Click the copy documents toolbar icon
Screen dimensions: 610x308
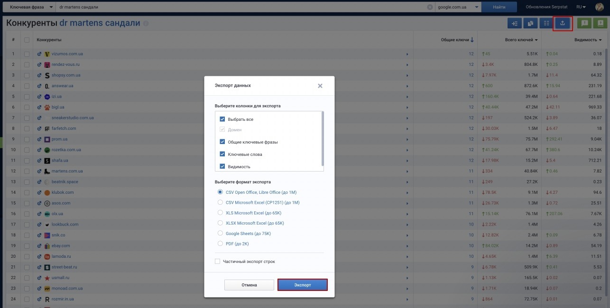click(x=530, y=23)
